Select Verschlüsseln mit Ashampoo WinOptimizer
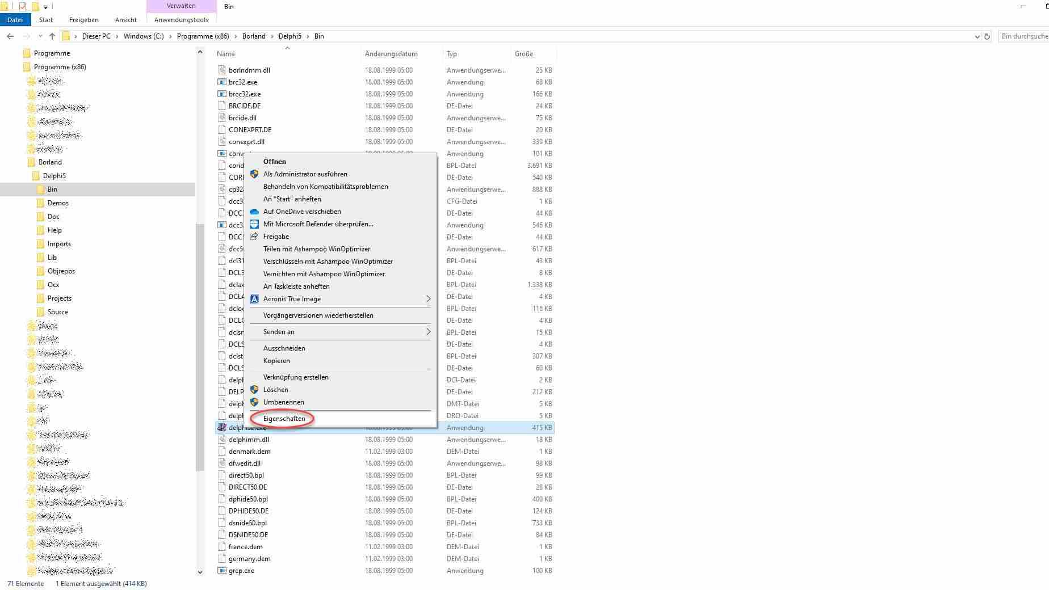 coord(341,262)
